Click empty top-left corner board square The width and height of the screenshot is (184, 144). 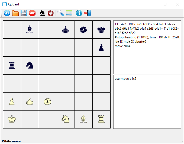click(x=12, y=29)
